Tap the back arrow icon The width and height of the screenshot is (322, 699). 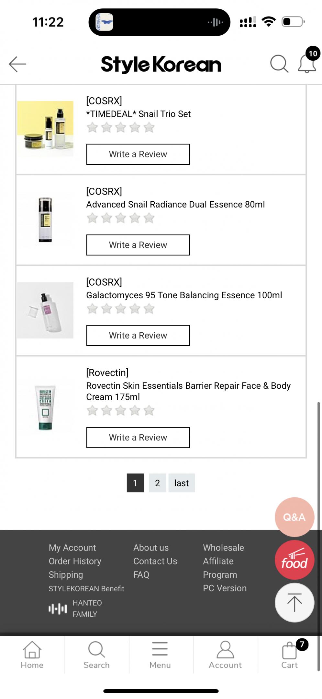pyautogui.click(x=17, y=64)
